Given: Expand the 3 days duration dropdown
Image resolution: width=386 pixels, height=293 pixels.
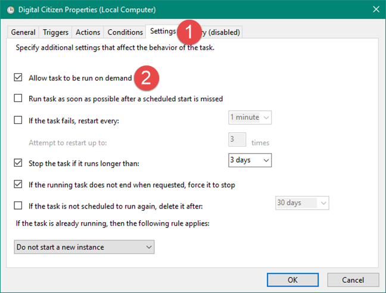Looking at the screenshot, I should [x=250, y=160].
